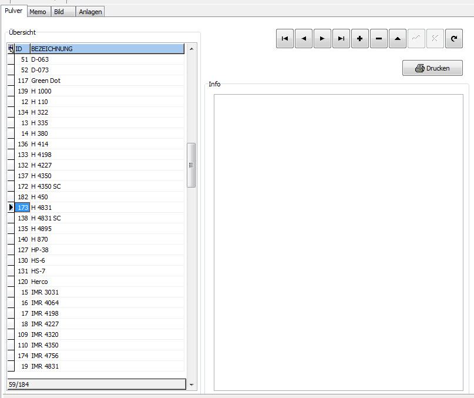The image size is (474, 398).
Task: Select row IMR 3031
Action: coord(96,292)
